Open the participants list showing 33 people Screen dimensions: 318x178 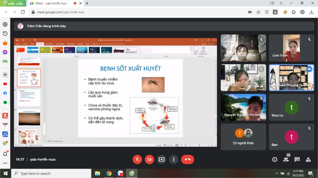tap(286, 159)
